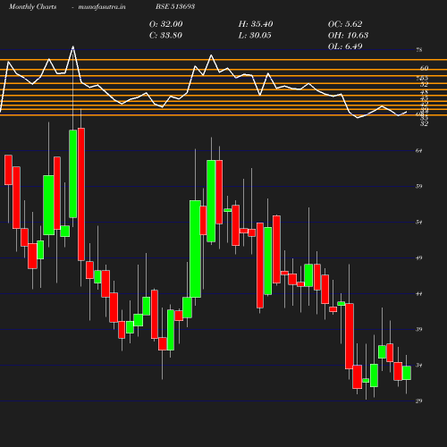Click the munafasutra.in site label
The height and width of the screenshot is (447, 447).
pos(102,6)
